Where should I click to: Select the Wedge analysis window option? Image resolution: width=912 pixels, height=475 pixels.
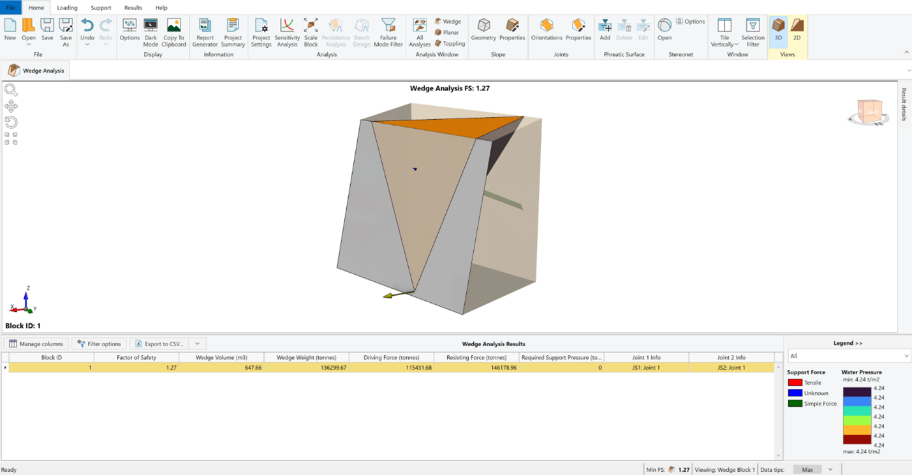(448, 22)
